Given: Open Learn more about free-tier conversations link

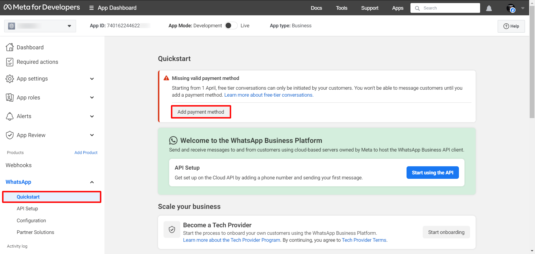Looking at the screenshot, I should pyautogui.click(x=269, y=95).
